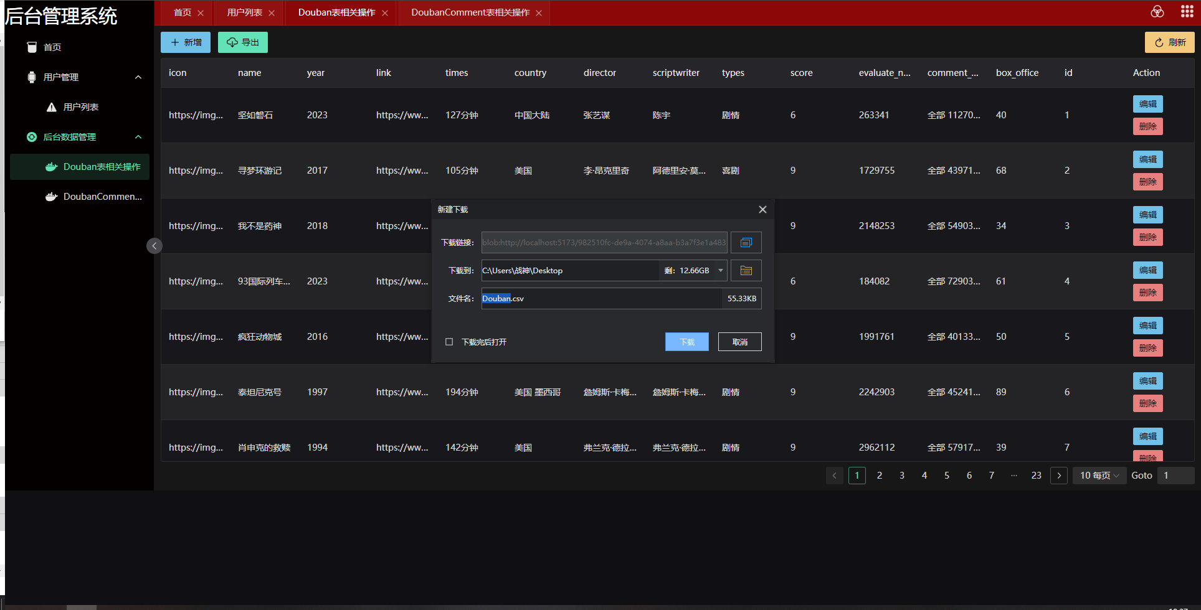Screen dimensions: 1201x610
Task: Expand the download path dropdown arrow
Action: 721,271
